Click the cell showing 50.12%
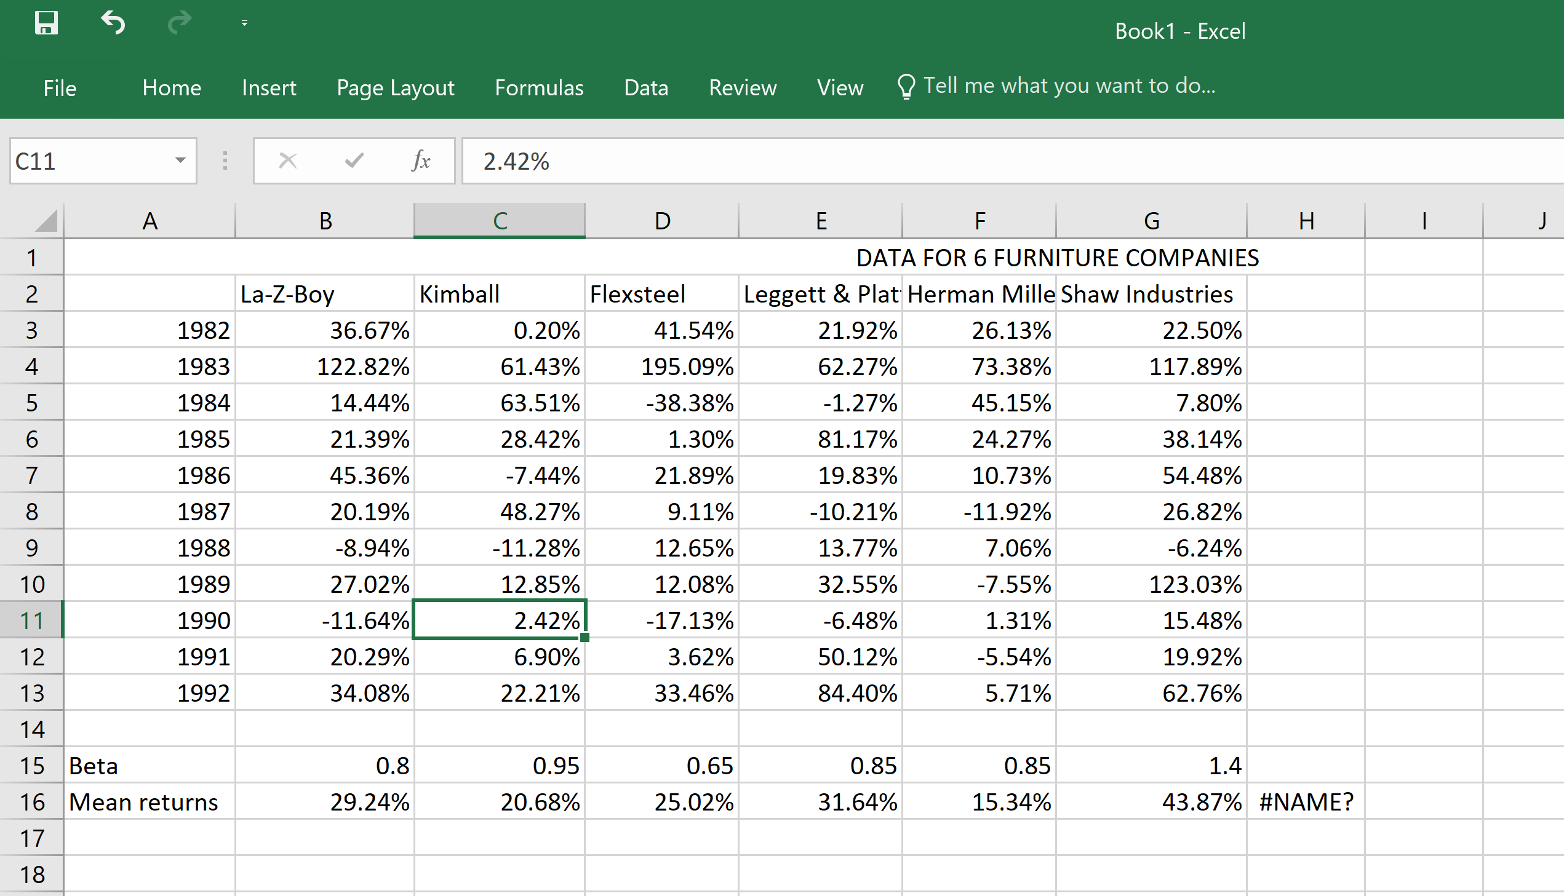This screenshot has height=896, width=1564. coord(821,656)
